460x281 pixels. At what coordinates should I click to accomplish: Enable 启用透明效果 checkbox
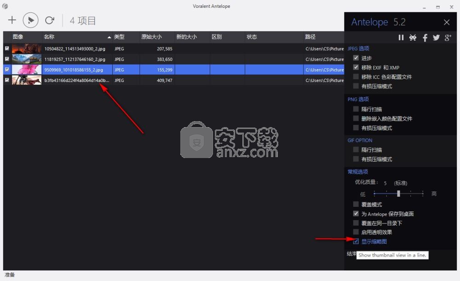click(x=356, y=232)
